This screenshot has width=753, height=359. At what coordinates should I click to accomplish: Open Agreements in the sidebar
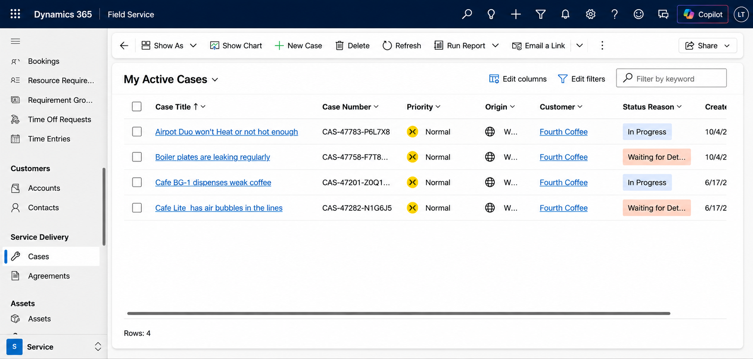[48, 276]
